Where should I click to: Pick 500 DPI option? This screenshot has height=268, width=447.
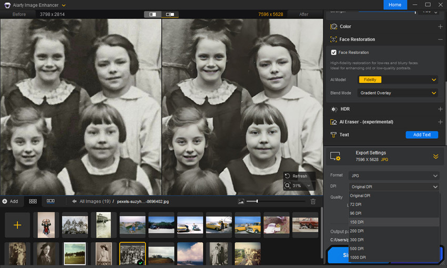(394, 249)
